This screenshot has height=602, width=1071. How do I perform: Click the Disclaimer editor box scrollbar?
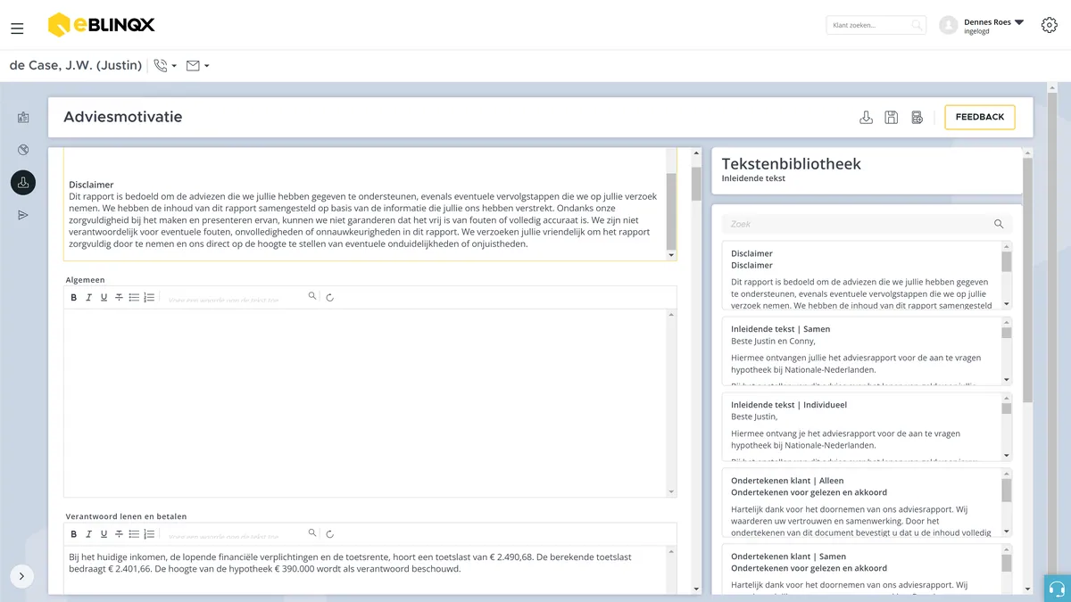pos(671,211)
